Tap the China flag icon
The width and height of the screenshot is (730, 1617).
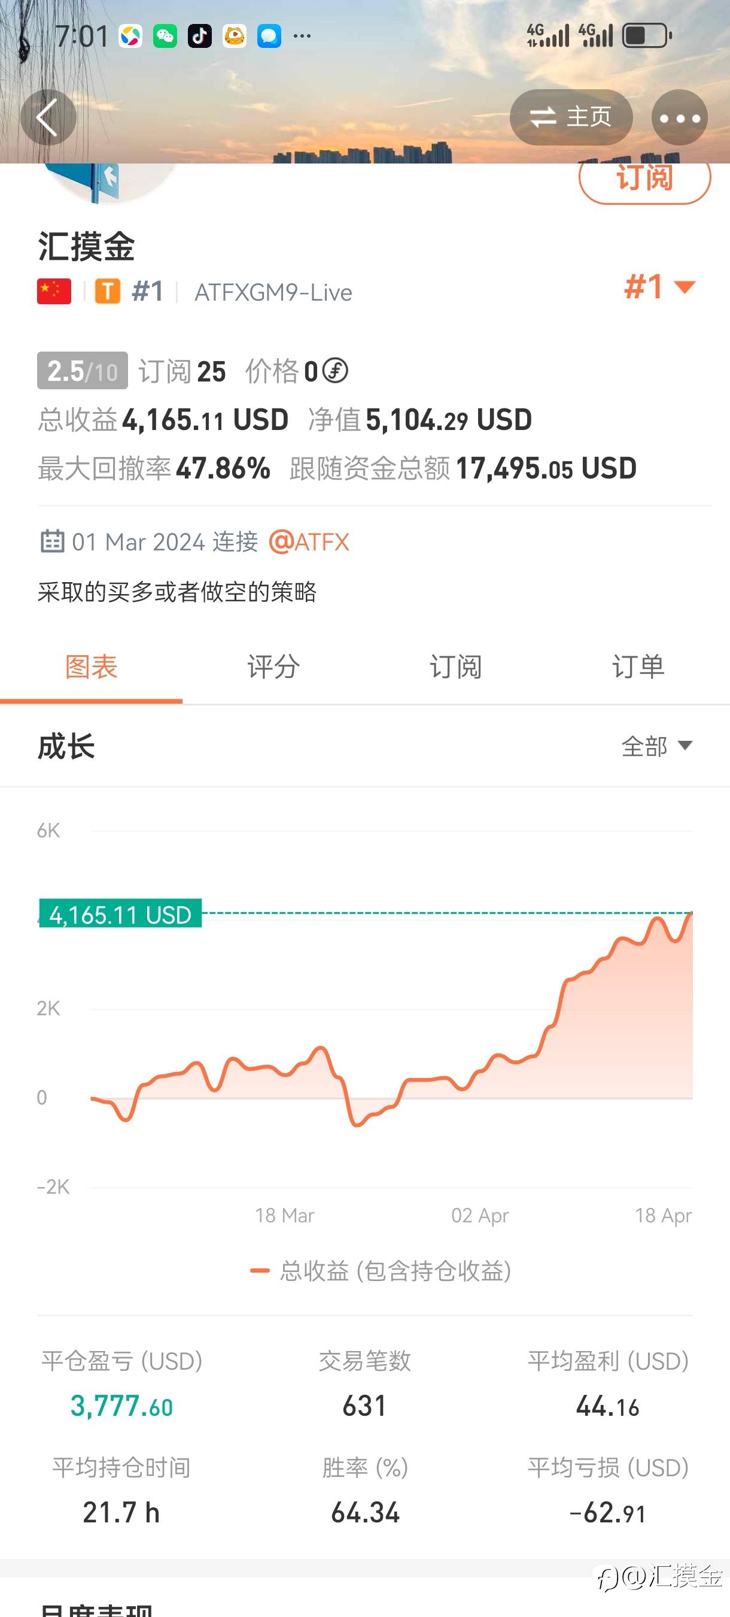pos(54,292)
